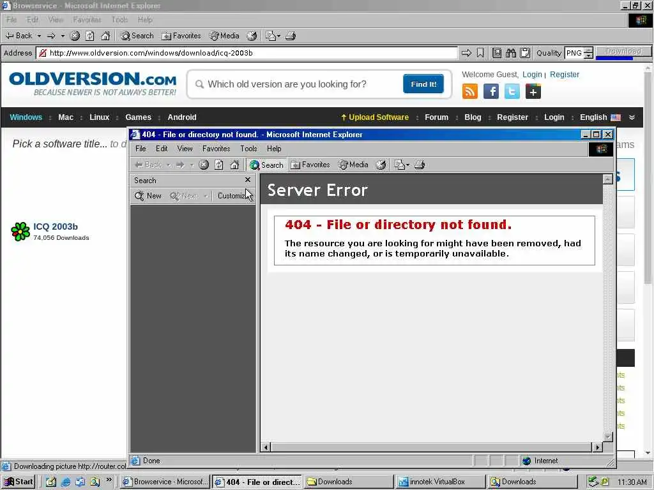This screenshot has width=654, height=490.
Task: Click Favorites button in Browservice window toolbar
Action: pyautogui.click(x=181, y=36)
